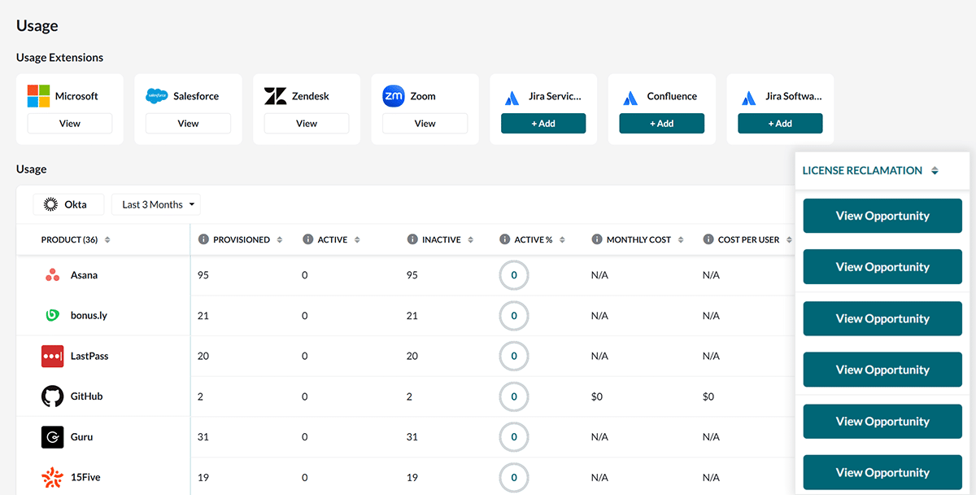The image size is (976, 495).
Task: Click View Opportunity for Asana
Action: (882, 216)
